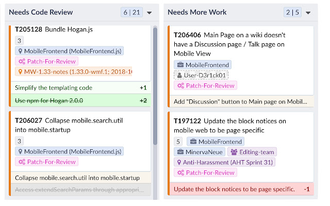Image resolution: width=330 pixels, height=206 pixels.
Task: Open the User-D3r1ck01 tag
Action: coord(201,75)
